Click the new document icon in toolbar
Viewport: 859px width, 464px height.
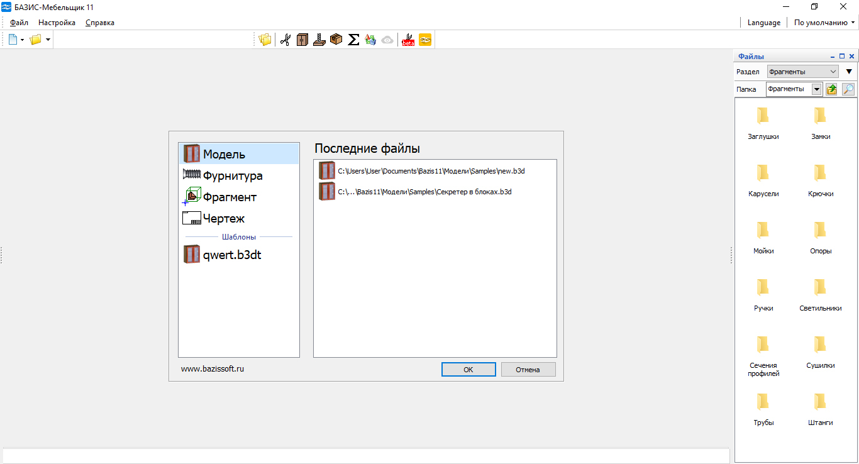point(13,40)
